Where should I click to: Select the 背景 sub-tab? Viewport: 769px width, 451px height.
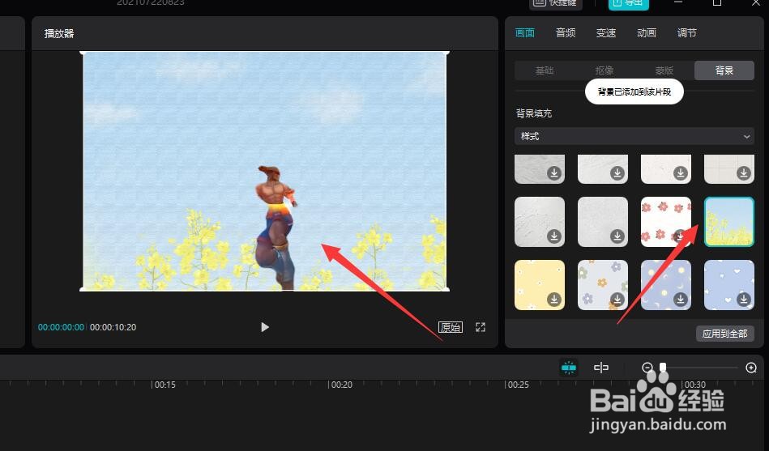pyautogui.click(x=724, y=70)
